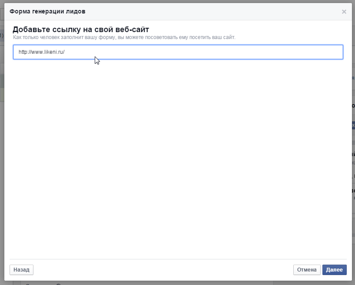
Task: Click the gray description text under heading
Action: [124, 38]
